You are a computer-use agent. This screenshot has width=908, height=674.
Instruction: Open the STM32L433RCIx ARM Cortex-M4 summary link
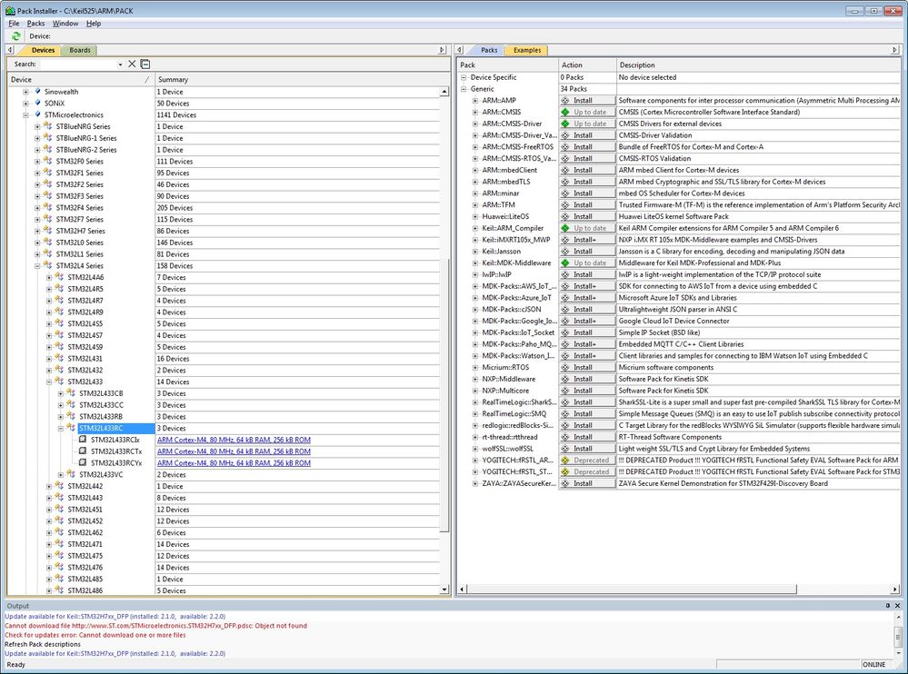coord(234,440)
